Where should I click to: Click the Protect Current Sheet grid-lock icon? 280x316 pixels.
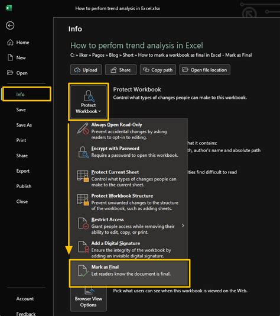[x=83, y=176]
